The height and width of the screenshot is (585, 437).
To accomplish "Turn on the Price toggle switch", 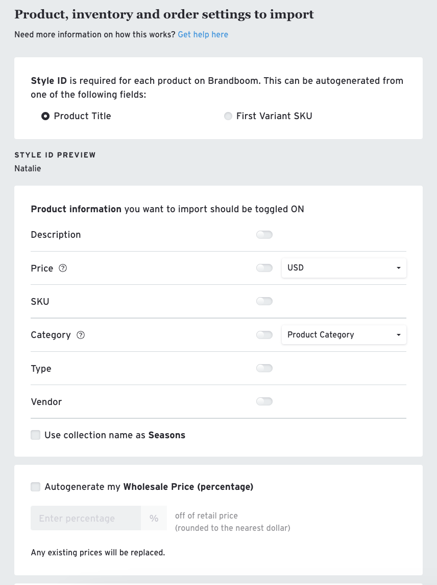I will (264, 267).
